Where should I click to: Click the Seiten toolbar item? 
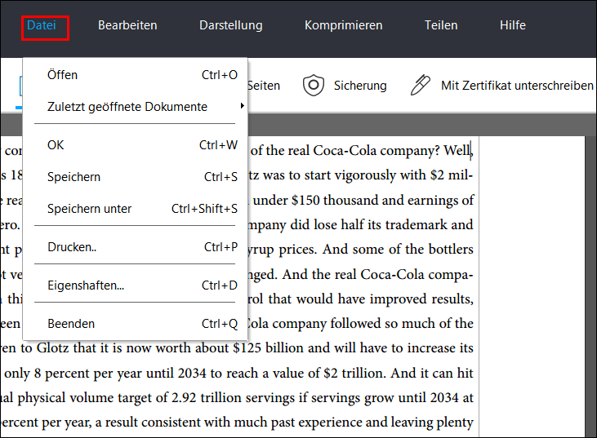[264, 86]
